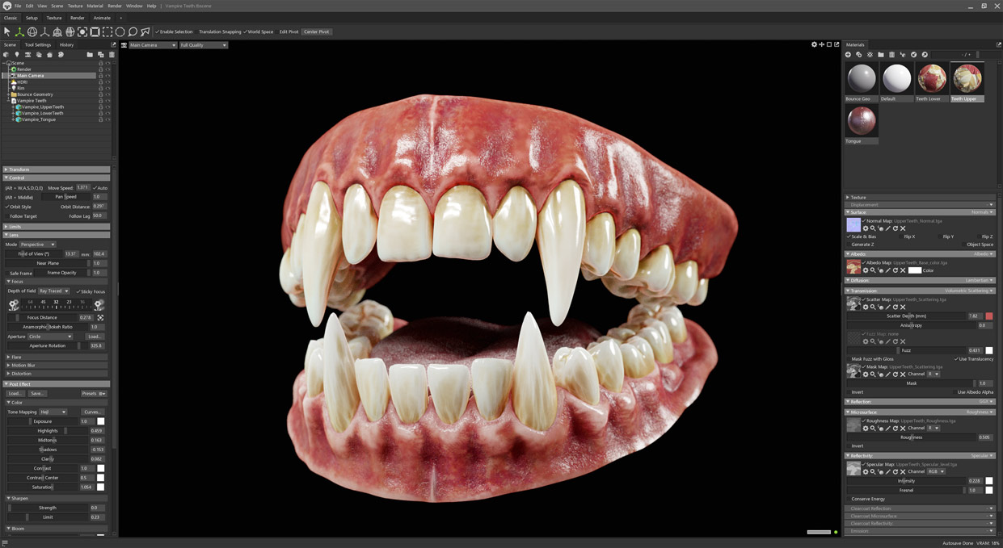Click the Saturation color swatch
Viewport: 1003px width, 548px height.
(x=100, y=487)
